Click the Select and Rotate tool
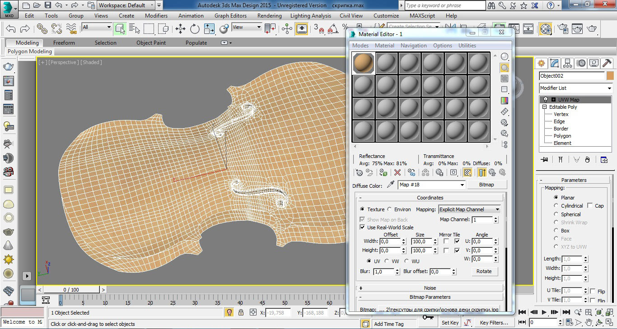Screen dimensions: 617x329 click(195, 29)
